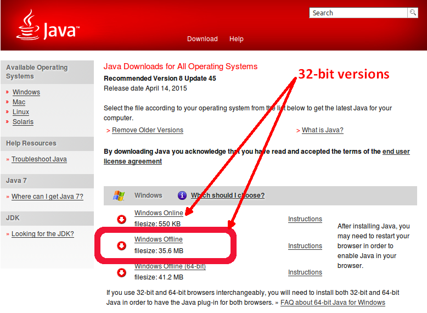
Task: Click the Release date April 14, 2015 text
Action: click(145, 88)
